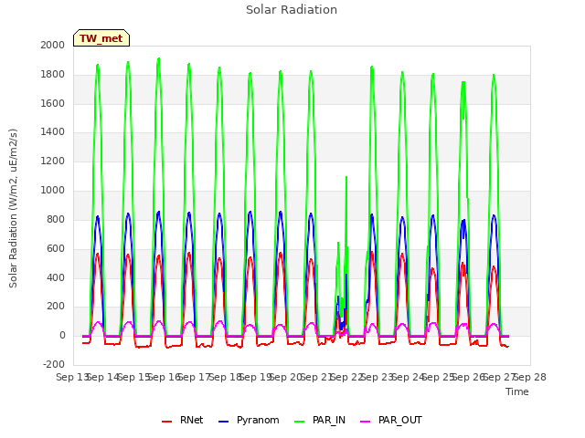Click the 600 y-axis tick label

click(x=56, y=248)
